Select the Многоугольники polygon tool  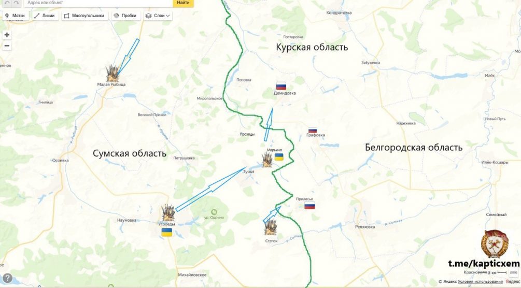tap(85, 16)
